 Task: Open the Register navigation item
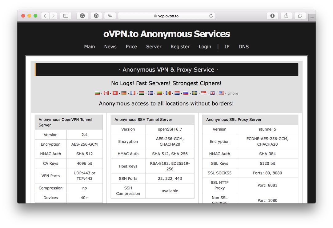pos(180,47)
